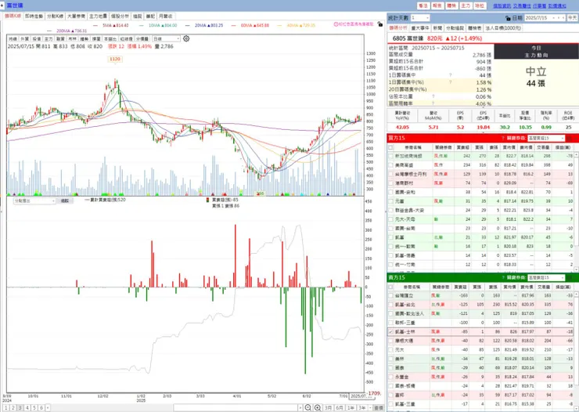Viewport: 579px width, 412px height.
Task: Zoom in the chart with the plus magnifier
Action: tap(318, 407)
